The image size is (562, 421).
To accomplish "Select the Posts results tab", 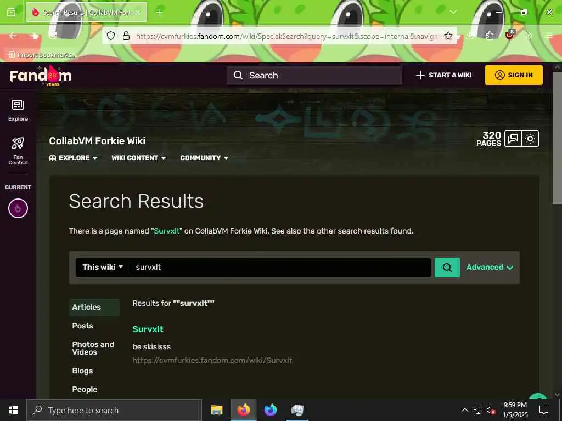I will tap(82, 326).
